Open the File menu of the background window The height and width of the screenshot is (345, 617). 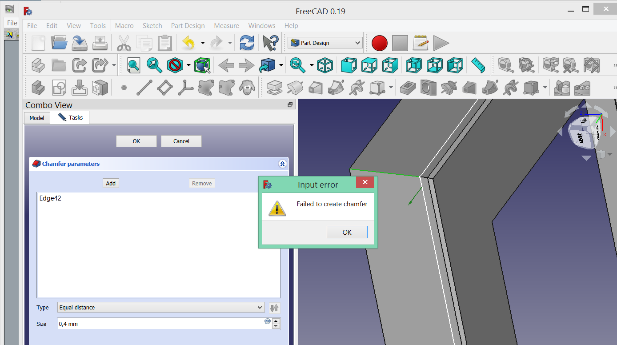coord(12,23)
